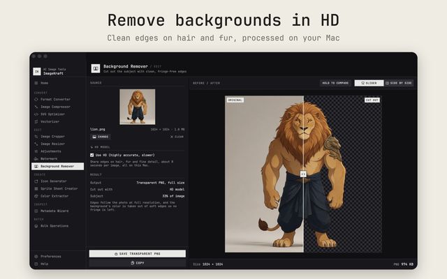The height and width of the screenshot is (279, 447).
Task: Open Image Resizer via its sidebar icon
Action: [x=36, y=144]
